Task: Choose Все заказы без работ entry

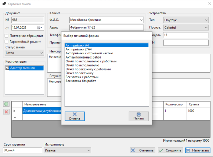Action: 81,81
